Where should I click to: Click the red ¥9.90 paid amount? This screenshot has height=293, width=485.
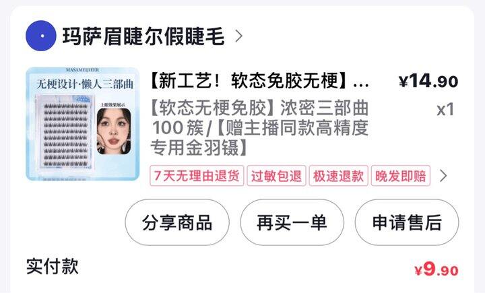click(x=437, y=269)
